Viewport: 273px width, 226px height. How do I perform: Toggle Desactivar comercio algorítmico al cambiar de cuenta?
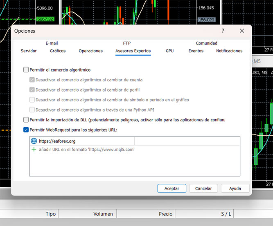(32, 80)
